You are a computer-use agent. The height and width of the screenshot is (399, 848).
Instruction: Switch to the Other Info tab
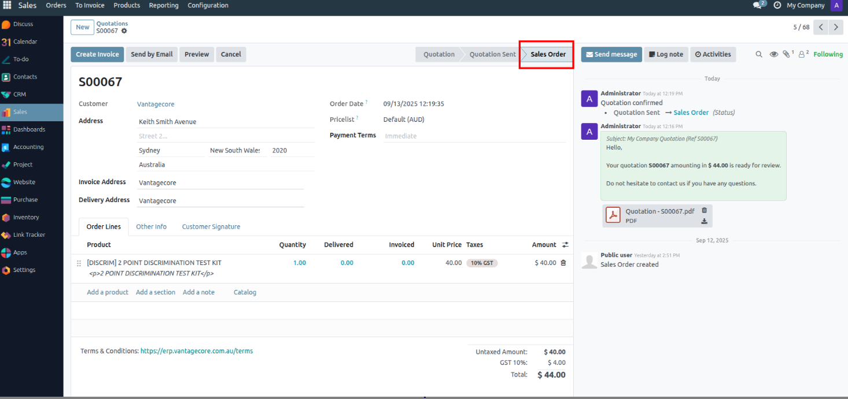(x=151, y=227)
